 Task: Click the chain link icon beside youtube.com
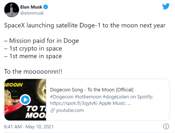[53, 110]
